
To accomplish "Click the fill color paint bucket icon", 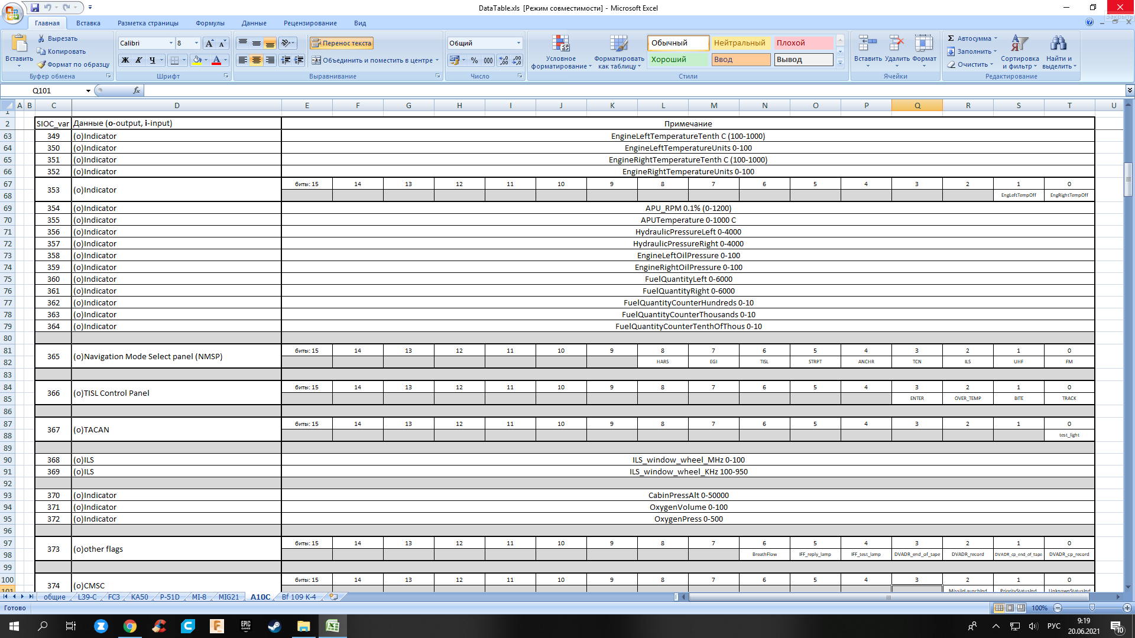I will tap(197, 60).
